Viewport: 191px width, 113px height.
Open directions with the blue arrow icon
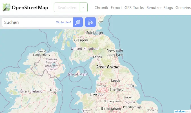click(x=90, y=22)
